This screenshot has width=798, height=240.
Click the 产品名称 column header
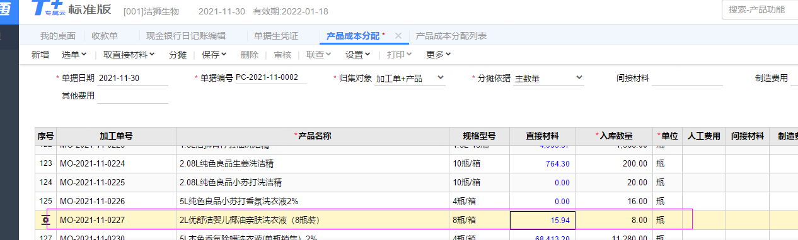point(313,136)
